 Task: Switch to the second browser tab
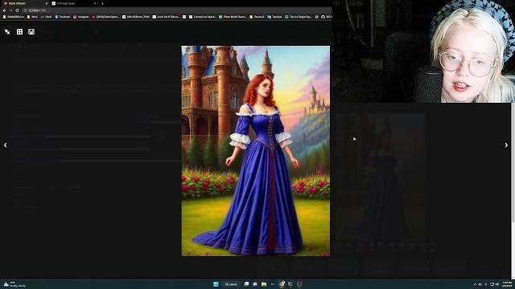[x=74, y=3]
